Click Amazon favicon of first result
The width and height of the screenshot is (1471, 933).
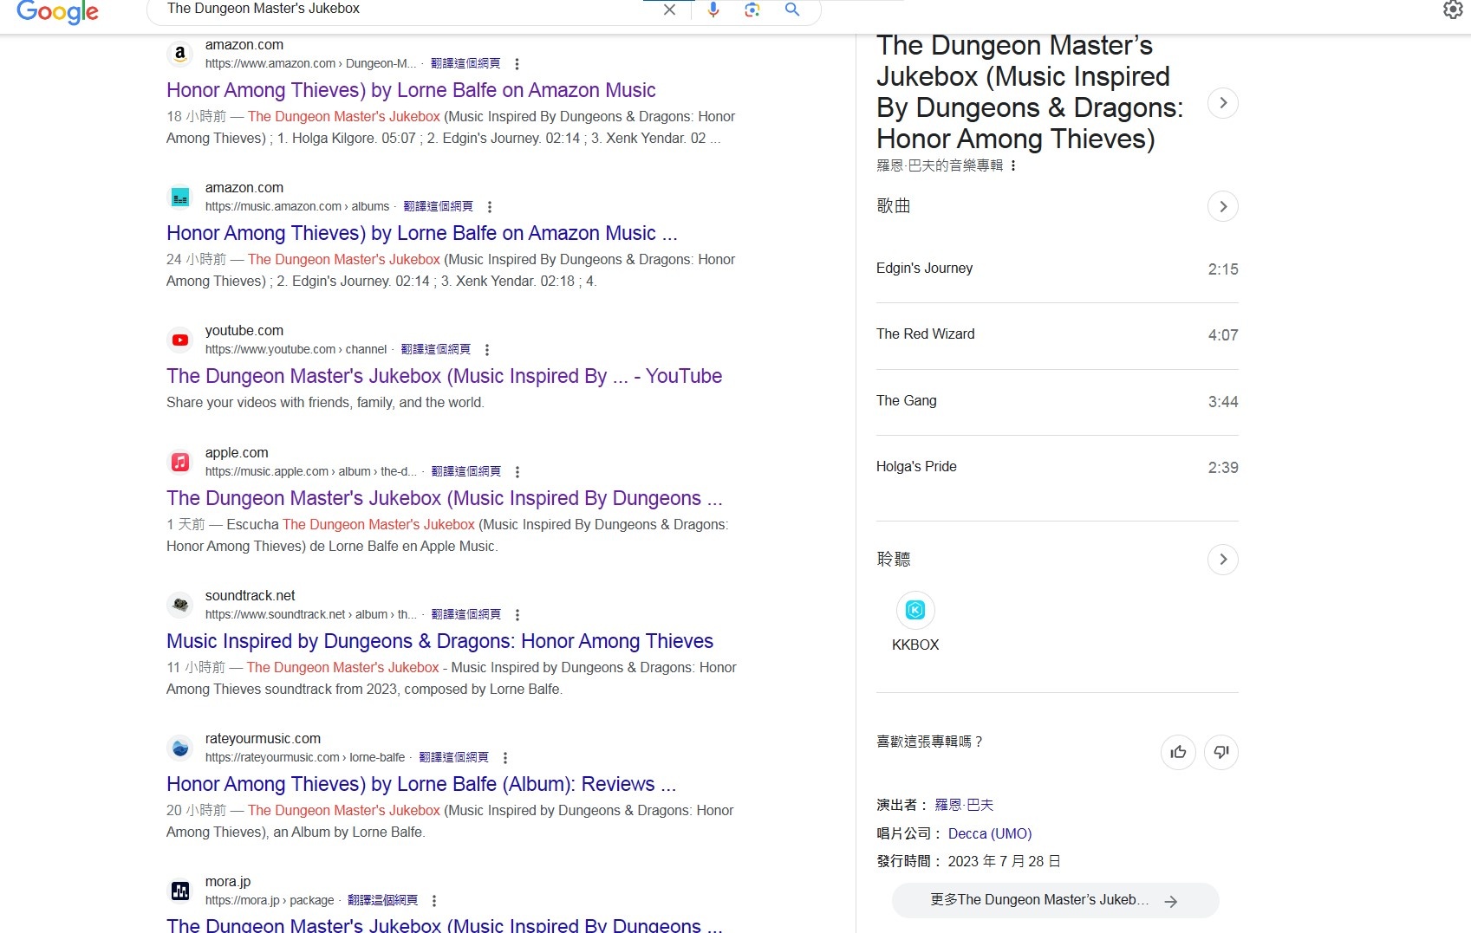coord(180,54)
